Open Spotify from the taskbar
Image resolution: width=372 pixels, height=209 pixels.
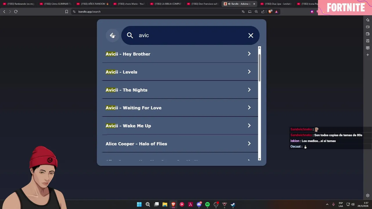point(208,204)
